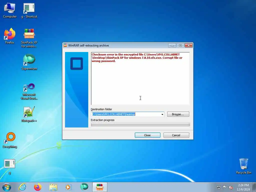Click the WinRAR icon in dialog title bar
Image resolution: width=256 pixels, height=192 pixels.
(65, 45)
